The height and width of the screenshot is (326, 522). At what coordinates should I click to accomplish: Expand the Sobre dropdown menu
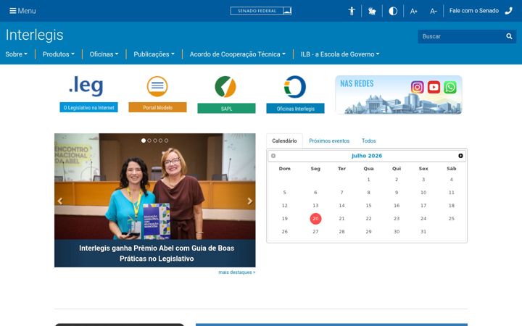[16, 54]
